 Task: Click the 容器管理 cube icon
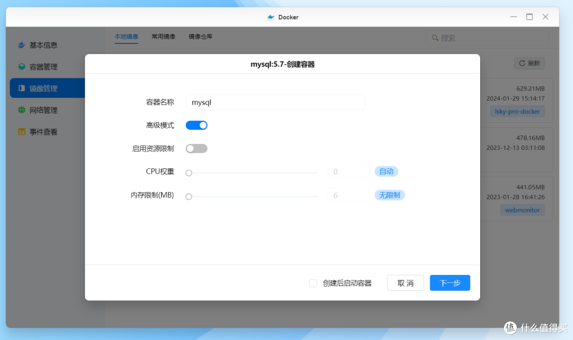22,67
